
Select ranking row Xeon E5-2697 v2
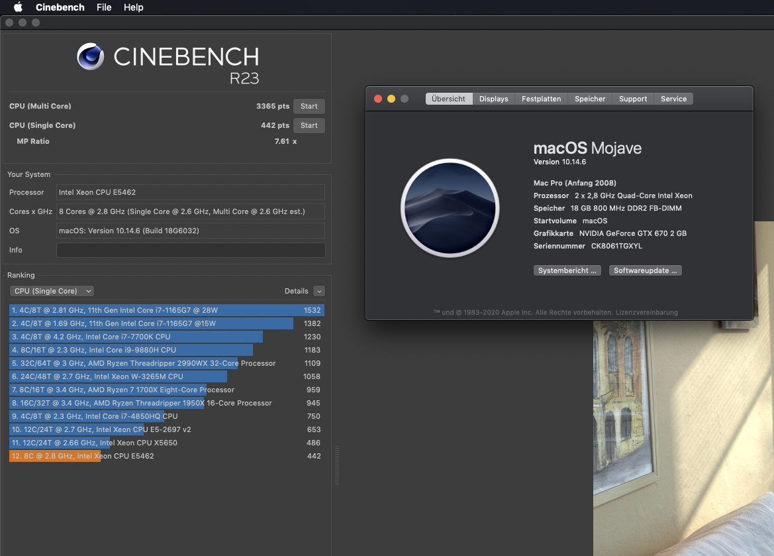click(166, 430)
